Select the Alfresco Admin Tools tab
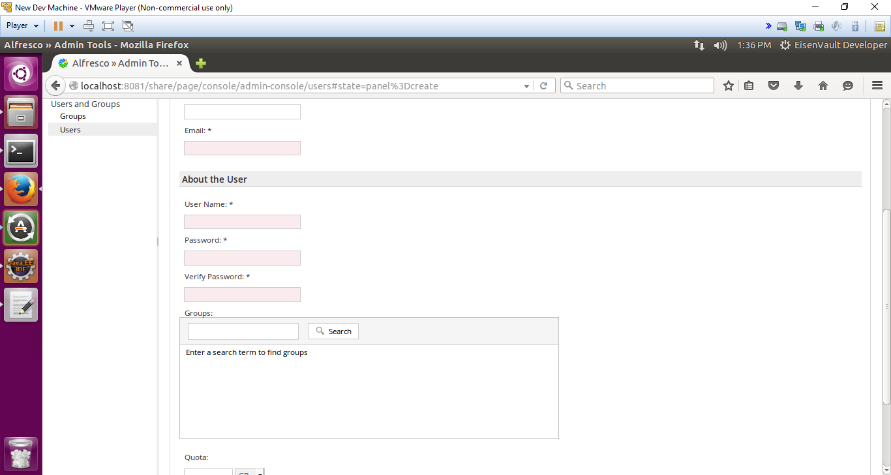Image resolution: width=891 pixels, height=475 pixels. click(x=121, y=63)
